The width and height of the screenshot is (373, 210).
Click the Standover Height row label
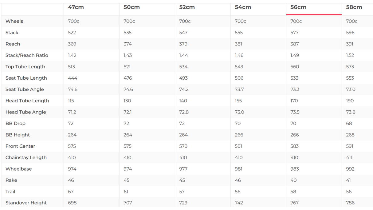[x=26, y=203]
